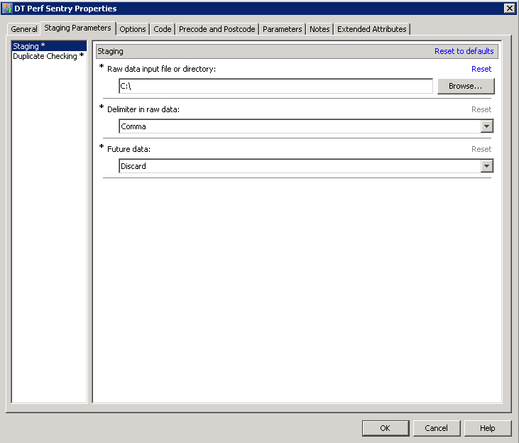Reset the Delimiter in raw data setting
The height and width of the screenshot is (443, 519).
(481, 109)
